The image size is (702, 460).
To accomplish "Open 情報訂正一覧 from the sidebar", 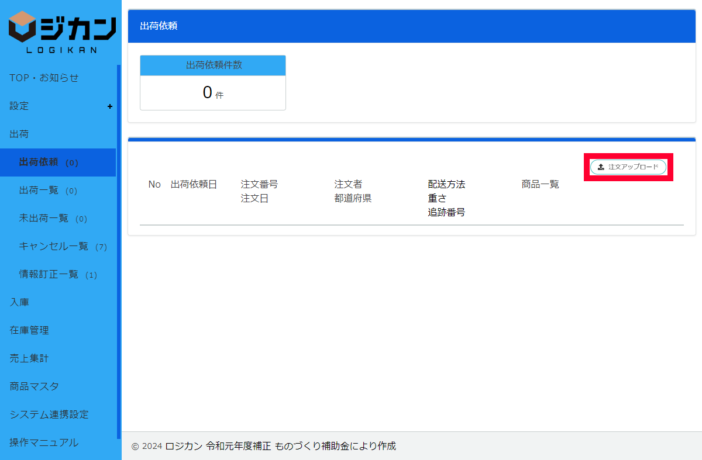I will tap(49, 275).
